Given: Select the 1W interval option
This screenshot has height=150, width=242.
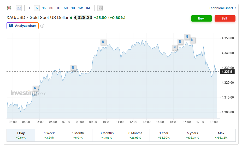Looking at the screenshot, I should click(x=80, y=8).
